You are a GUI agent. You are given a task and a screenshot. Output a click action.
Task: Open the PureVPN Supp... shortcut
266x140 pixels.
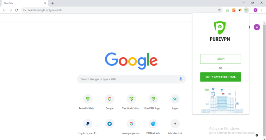tap(153, 102)
